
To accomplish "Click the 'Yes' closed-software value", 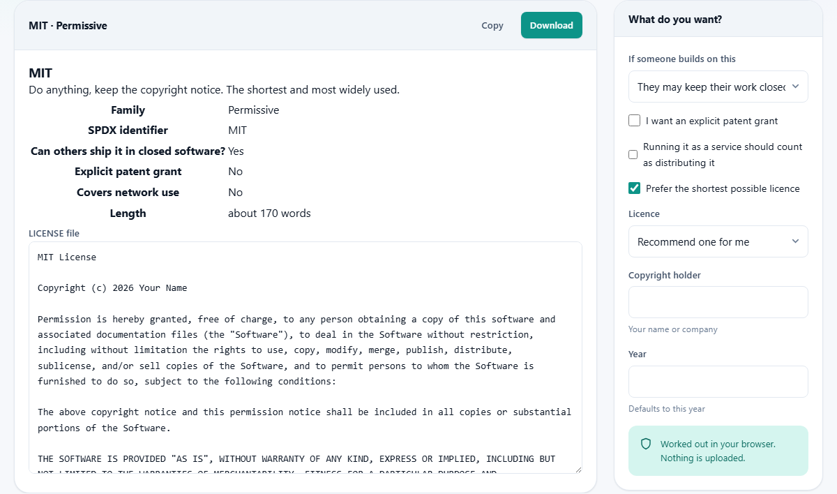I will click(x=236, y=151).
